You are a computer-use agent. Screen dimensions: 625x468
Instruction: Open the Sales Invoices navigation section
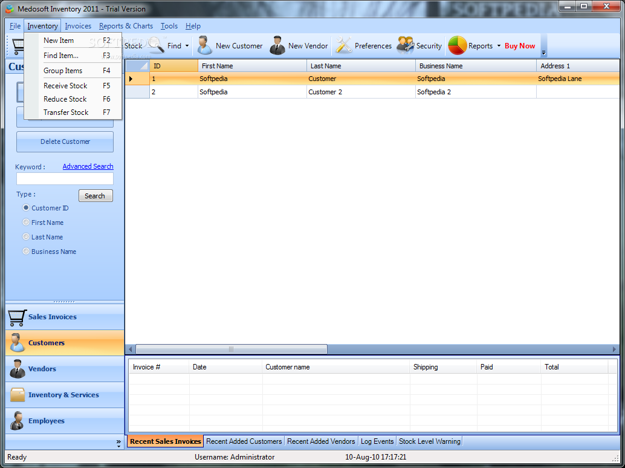(x=65, y=317)
